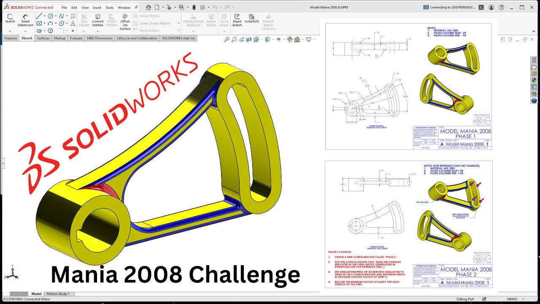The image size is (540, 304).
Task: Open the Insert menu
Action: [x=97, y=8]
